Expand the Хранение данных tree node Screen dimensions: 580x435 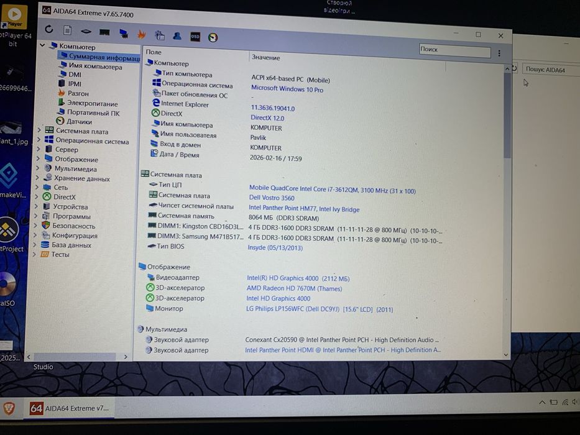click(37, 178)
